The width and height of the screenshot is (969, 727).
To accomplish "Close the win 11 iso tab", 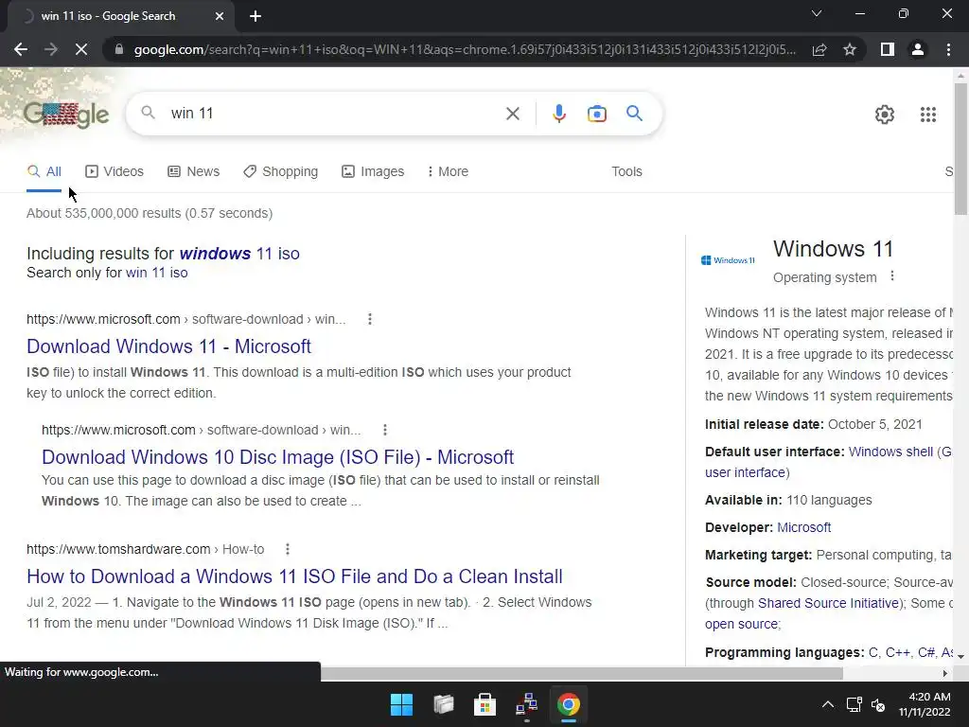I will [x=220, y=16].
